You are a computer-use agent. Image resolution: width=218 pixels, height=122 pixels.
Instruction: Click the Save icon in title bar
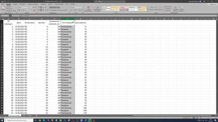click(2, 1)
